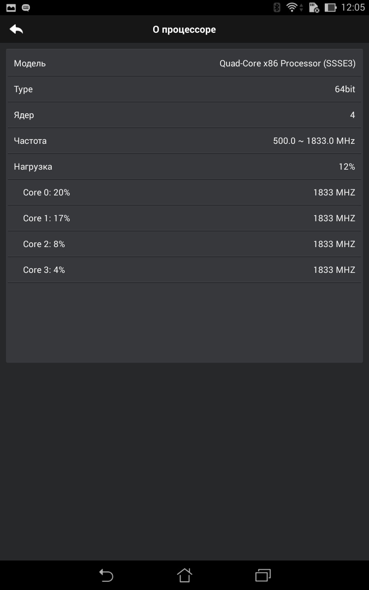
Task: Tap the Wi-Fi status icon
Action: 293,7
